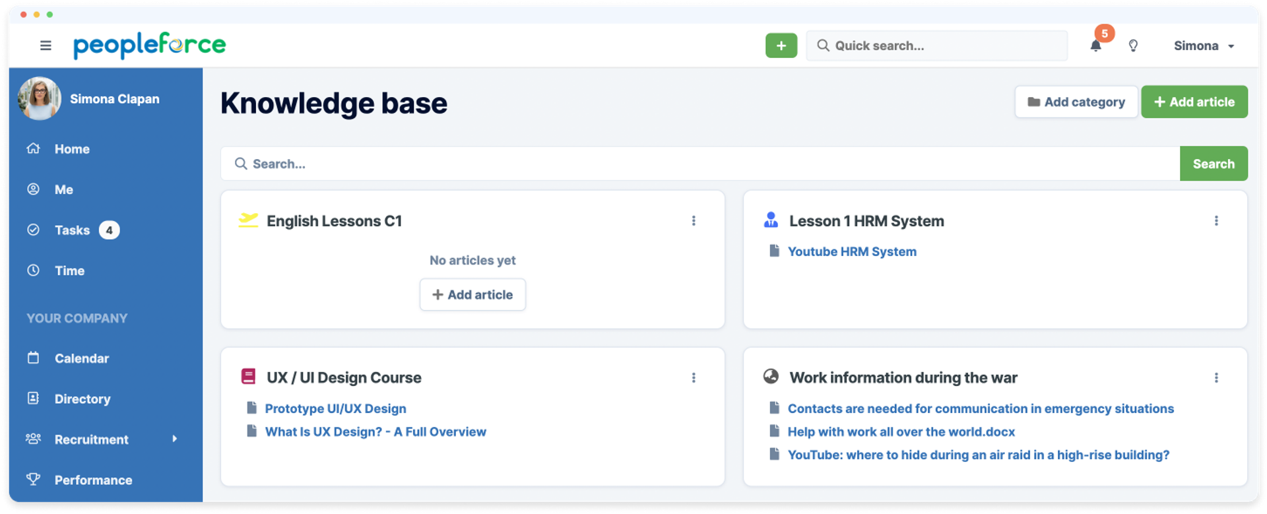Open options menu for English Lessons C1

pyautogui.click(x=694, y=220)
